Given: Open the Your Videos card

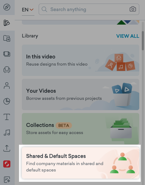Looking at the screenshot, I should pyautogui.click(x=81, y=94).
